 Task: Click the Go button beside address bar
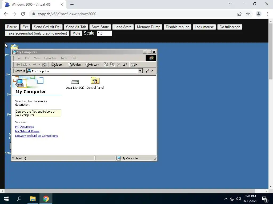(150, 71)
